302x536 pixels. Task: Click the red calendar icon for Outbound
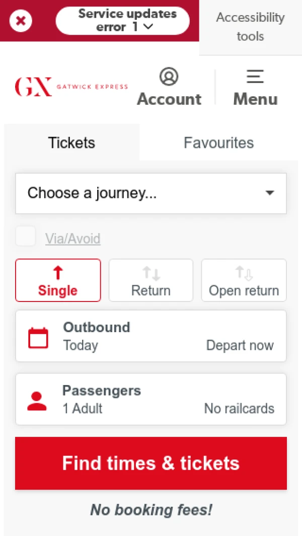(38, 338)
